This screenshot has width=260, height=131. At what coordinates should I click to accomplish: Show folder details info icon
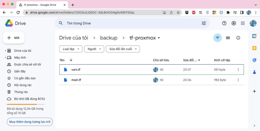[x=238, y=38]
